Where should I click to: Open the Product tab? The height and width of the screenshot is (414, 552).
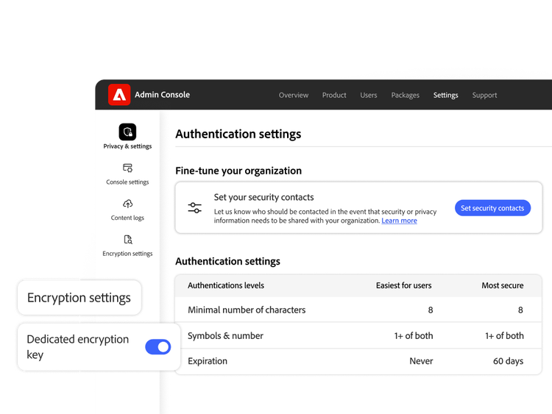[334, 95]
